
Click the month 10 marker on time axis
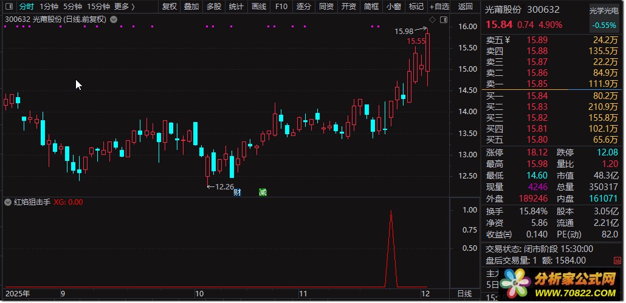(199, 294)
